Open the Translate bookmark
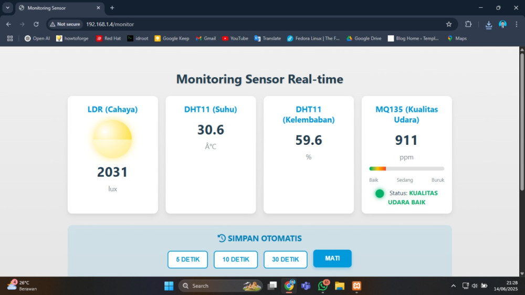525x295 pixels. [268, 38]
